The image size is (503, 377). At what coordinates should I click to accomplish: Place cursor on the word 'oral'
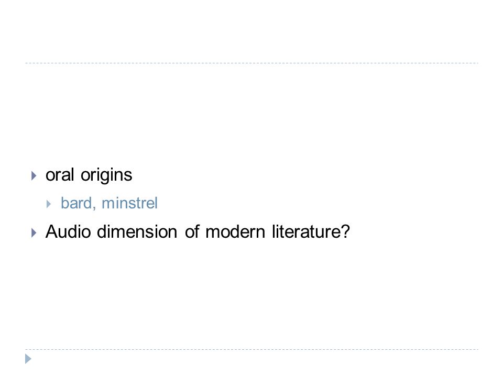click(60, 175)
